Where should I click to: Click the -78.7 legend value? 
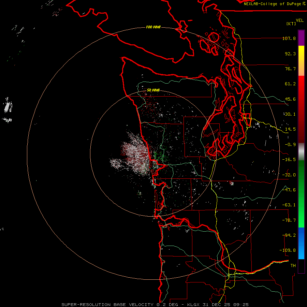pos(289,220)
